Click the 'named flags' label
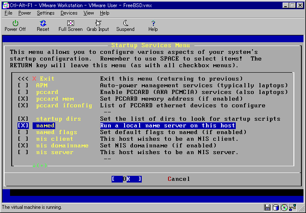Screen dimensions: 306x213 click(56, 132)
